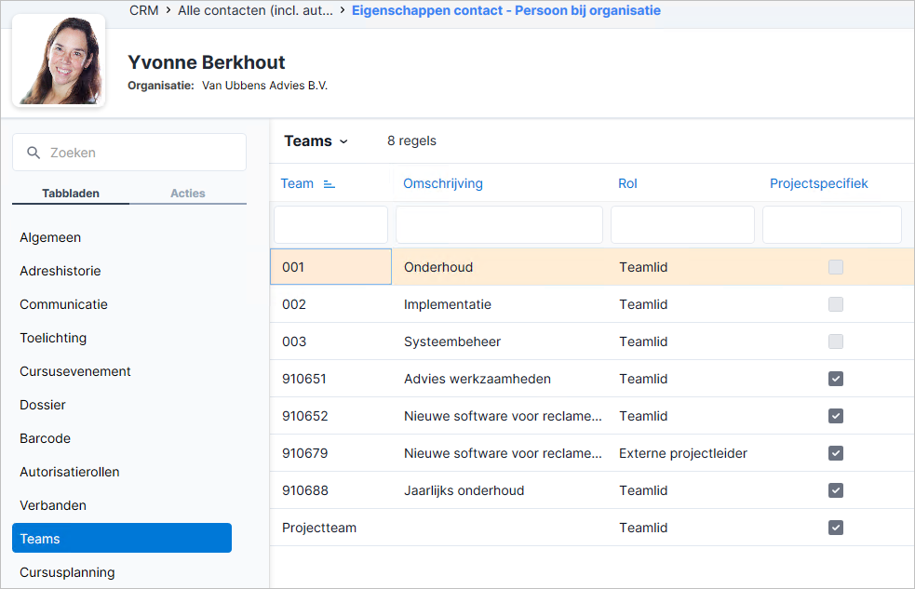Select the Externe projectleider row 910679
This screenshot has width=915, height=589.
pyautogui.click(x=592, y=453)
